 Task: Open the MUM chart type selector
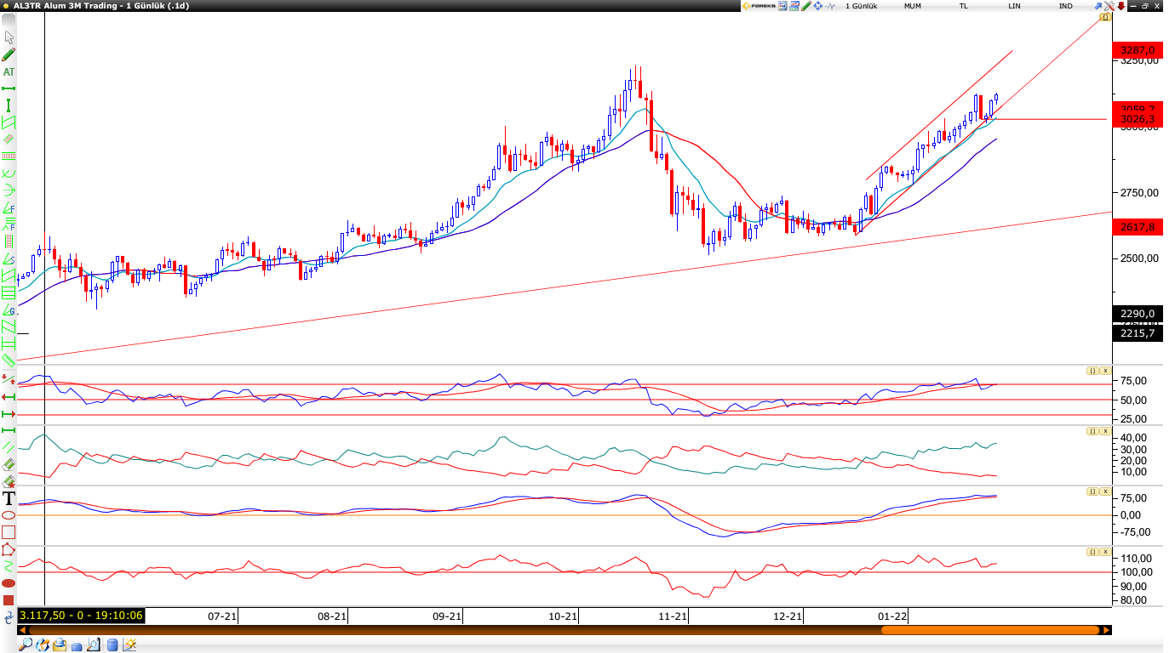pyautogui.click(x=913, y=6)
